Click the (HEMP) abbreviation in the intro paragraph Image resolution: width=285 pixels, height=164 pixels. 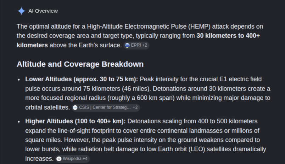pyautogui.click(x=199, y=27)
